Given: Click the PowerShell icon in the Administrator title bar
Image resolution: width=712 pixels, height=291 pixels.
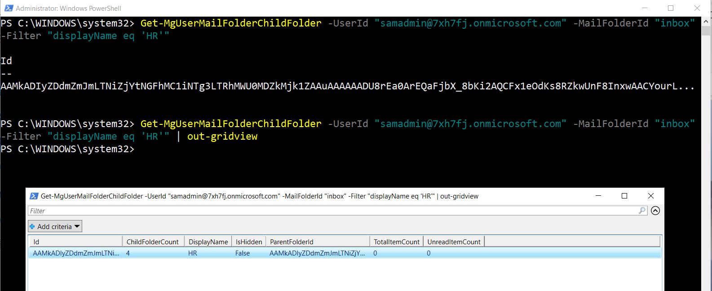Looking at the screenshot, I should tap(7, 8).
